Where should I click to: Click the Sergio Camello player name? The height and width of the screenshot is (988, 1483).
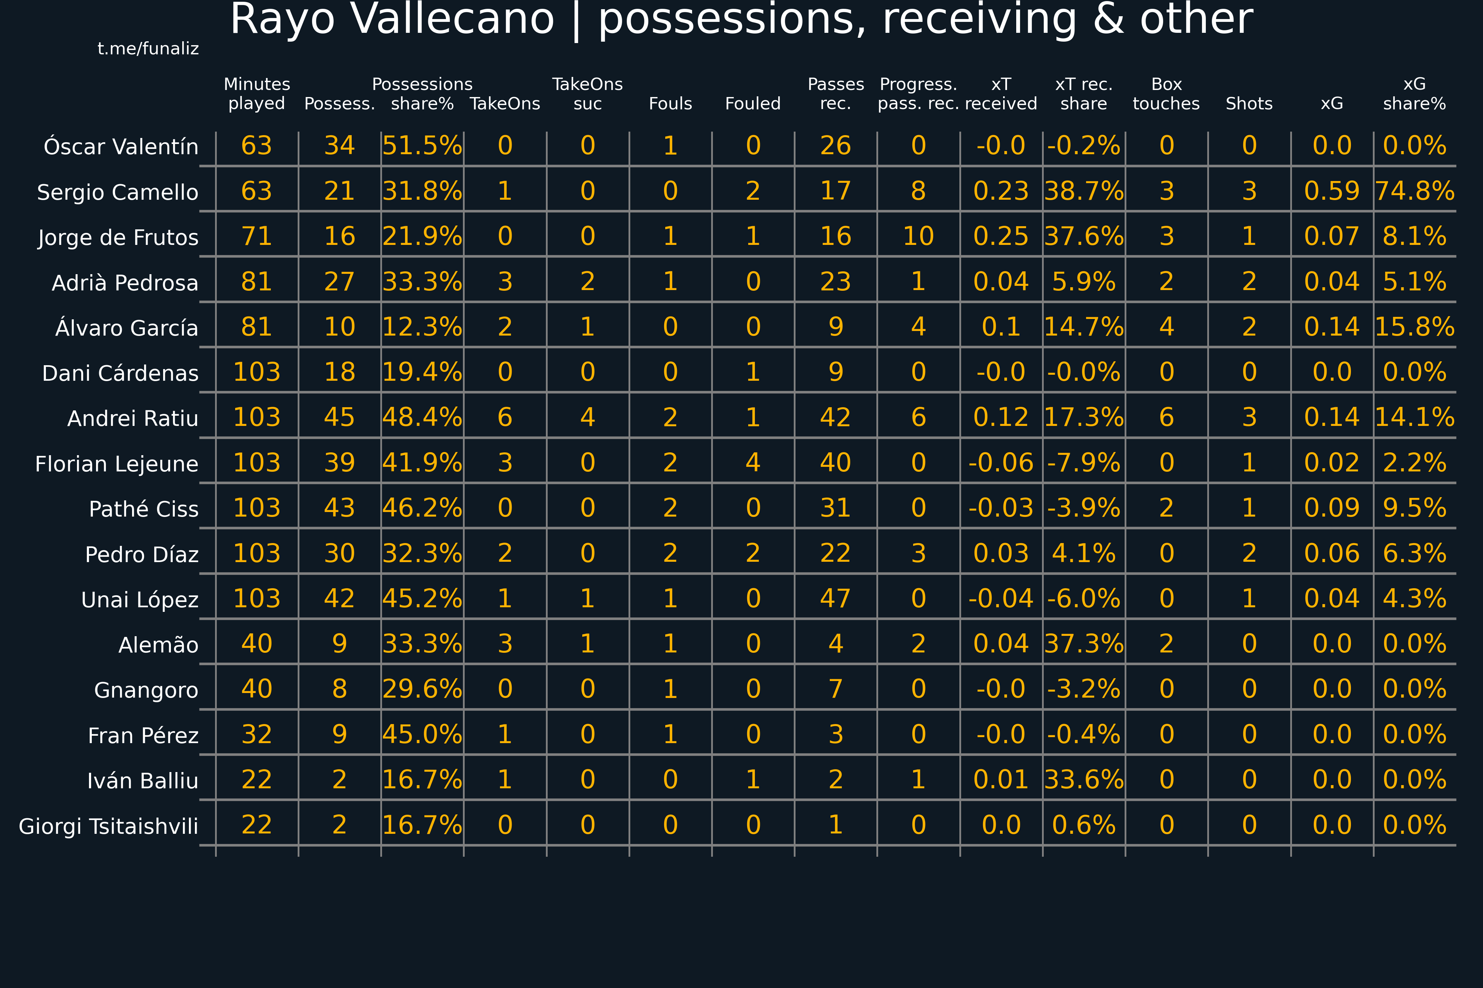(x=118, y=192)
